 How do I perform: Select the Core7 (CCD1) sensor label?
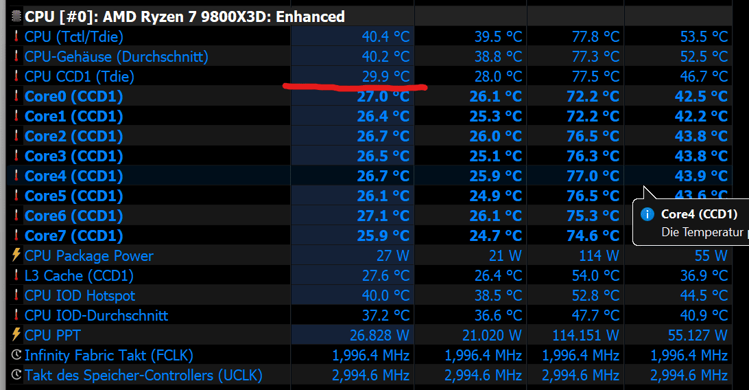coord(74,236)
